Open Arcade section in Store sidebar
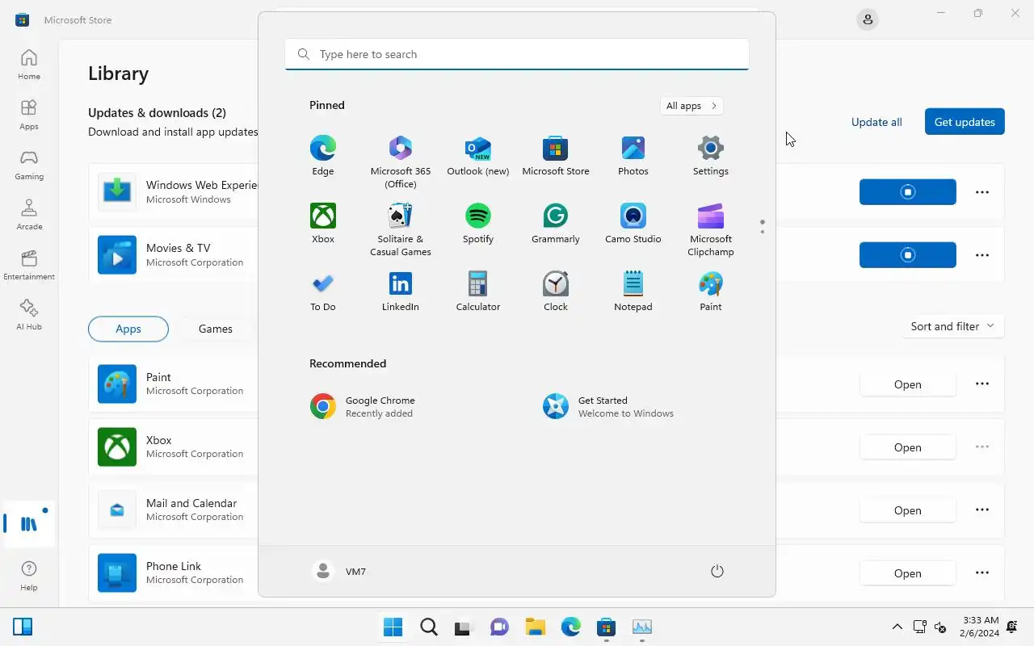This screenshot has height=646, width=1034. 29,215
